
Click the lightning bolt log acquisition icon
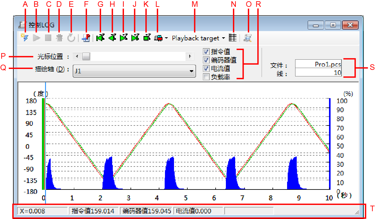(x=25, y=38)
